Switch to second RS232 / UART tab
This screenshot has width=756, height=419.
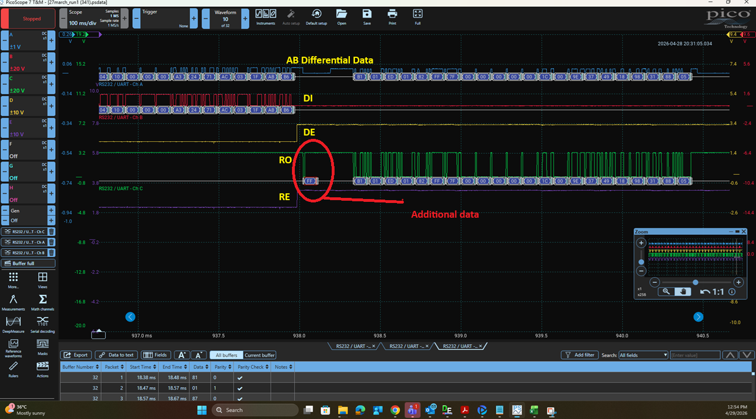[x=407, y=346]
